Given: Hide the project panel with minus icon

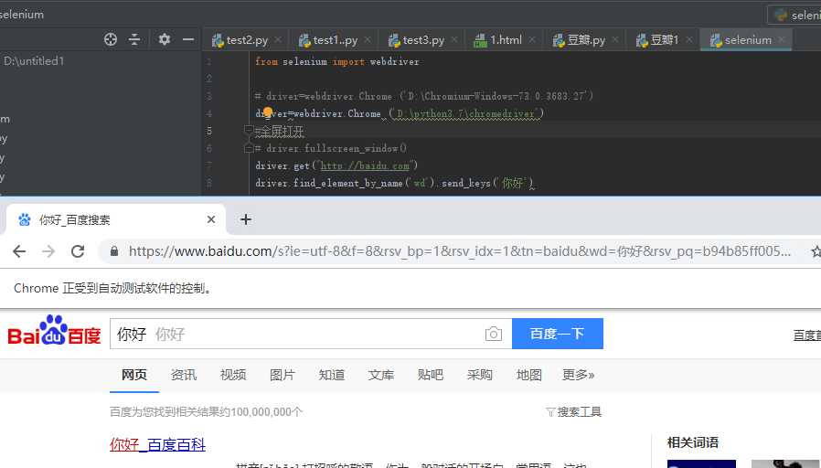Looking at the screenshot, I should click(188, 39).
